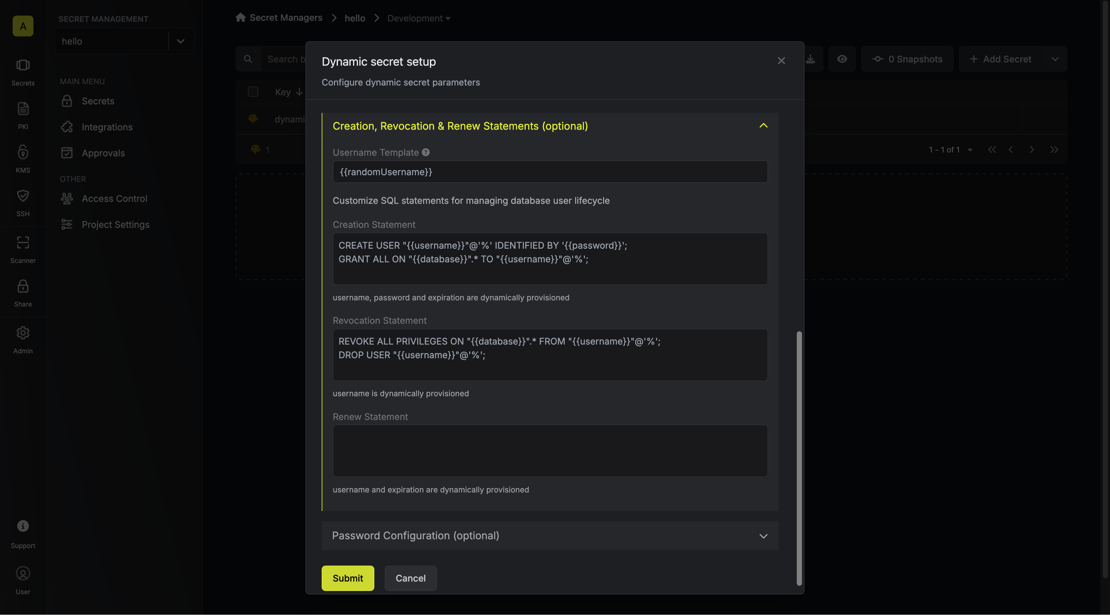Open the Admin gear icon
Image resolution: width=1110 pixels, height=615 pixels.
pyautogui.click(x=23, y=333)
